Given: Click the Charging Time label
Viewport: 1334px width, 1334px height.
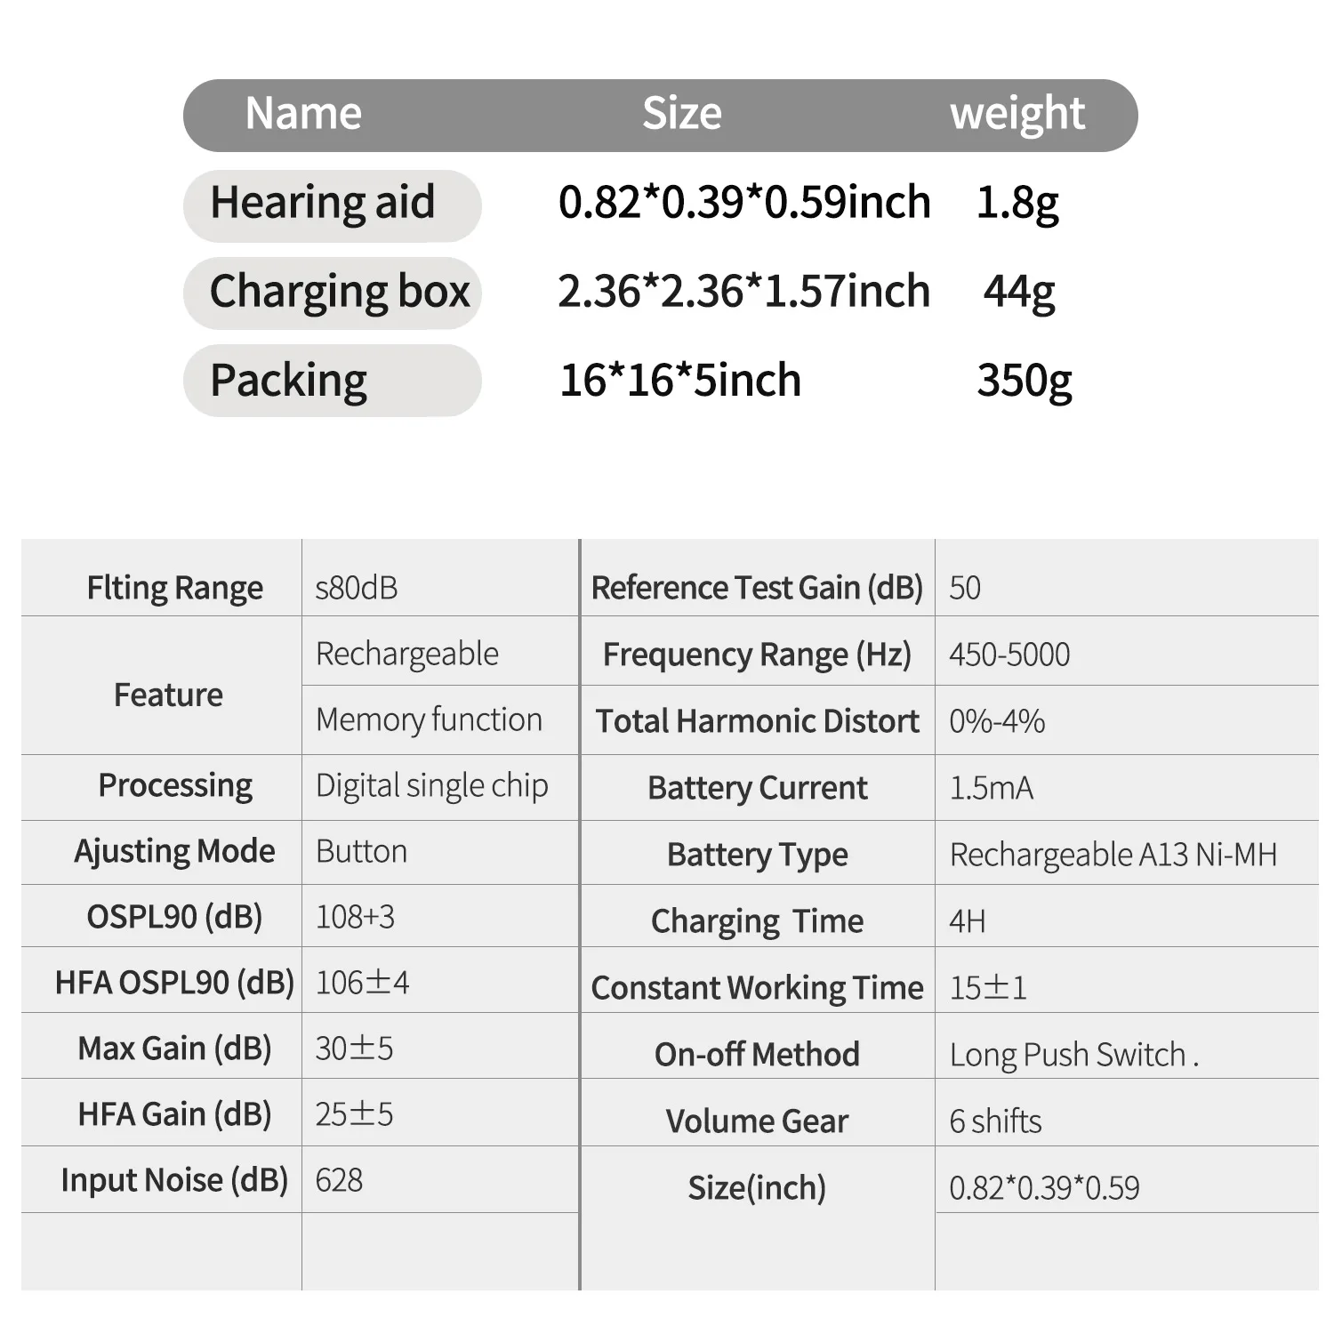Looking at the screenshot, I should click(x=757, y=921).
